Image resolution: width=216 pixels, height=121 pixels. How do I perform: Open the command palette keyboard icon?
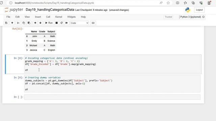(x=93, y=23)
